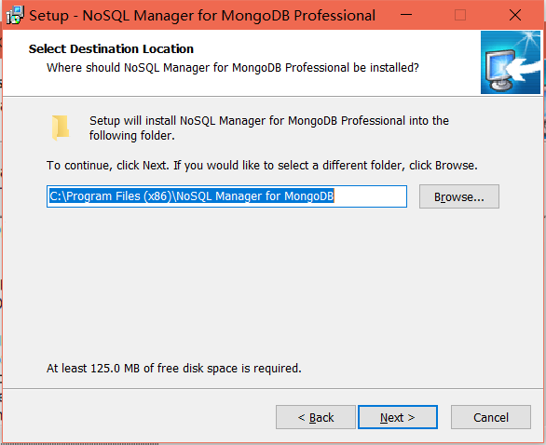Viewport: 546px width, 445px height.
Task: Click the 'Where should NoSQL Manager be installed' subtitle
Action: coord(233,68)
